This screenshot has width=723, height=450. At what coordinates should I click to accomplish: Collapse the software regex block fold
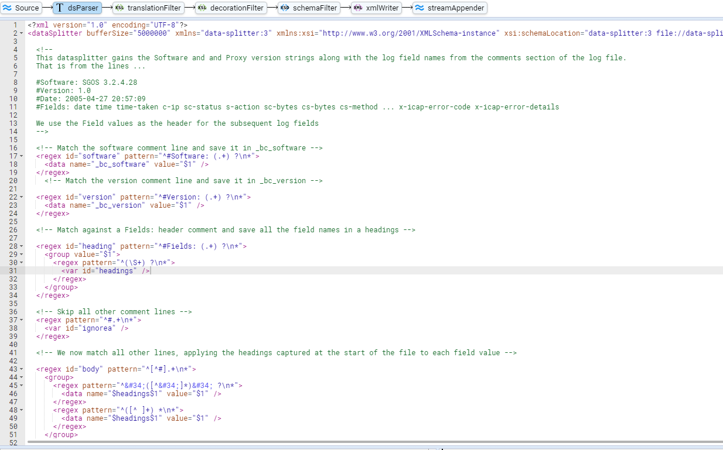(x=22, y=156)
